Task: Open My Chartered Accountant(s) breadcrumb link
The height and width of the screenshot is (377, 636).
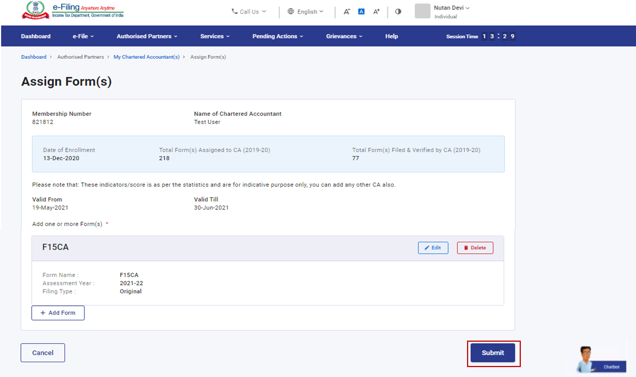Action: pyautogui.click(x=146, y=57)
